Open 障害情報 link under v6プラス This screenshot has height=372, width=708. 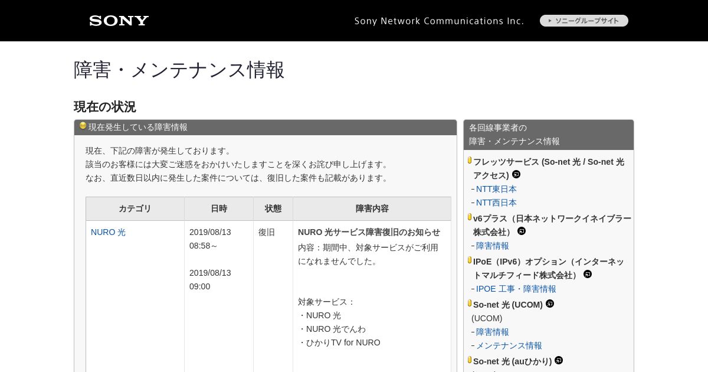pos(493,246)
